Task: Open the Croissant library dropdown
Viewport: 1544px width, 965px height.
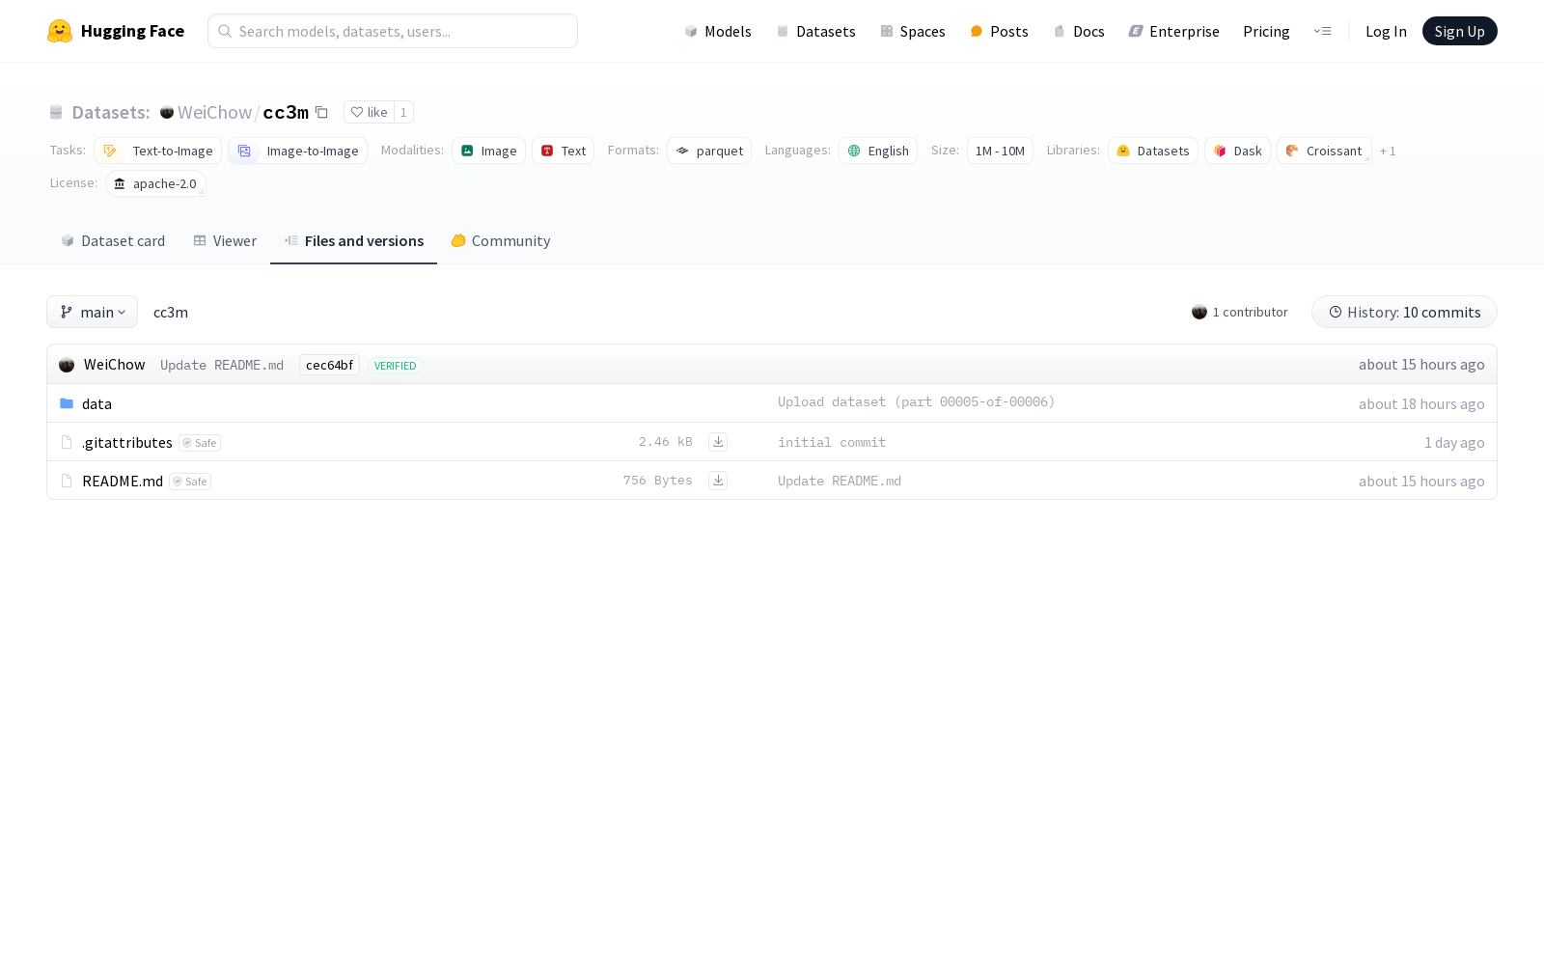Action: 1324,152
